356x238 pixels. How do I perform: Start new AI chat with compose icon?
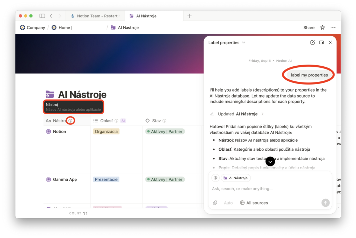(x=312, y=42)
